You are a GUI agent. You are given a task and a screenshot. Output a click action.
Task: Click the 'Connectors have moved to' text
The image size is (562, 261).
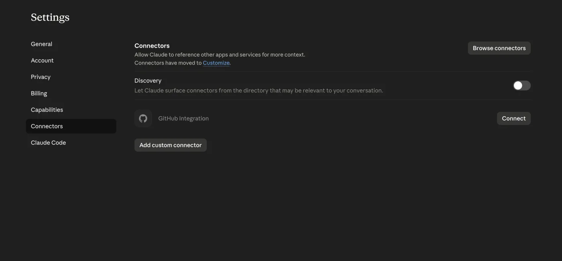(168, 63)
